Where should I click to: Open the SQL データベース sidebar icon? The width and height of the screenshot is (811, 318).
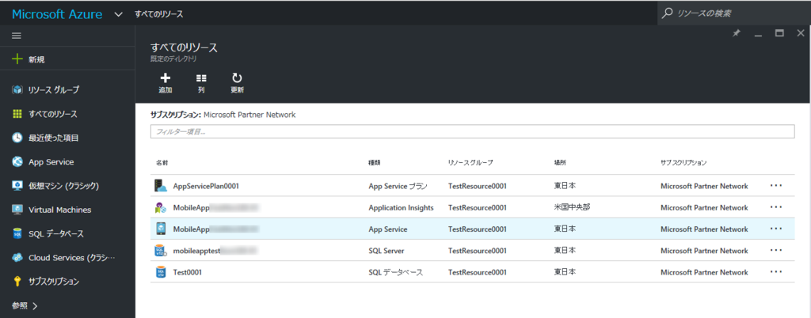(17, 234)
